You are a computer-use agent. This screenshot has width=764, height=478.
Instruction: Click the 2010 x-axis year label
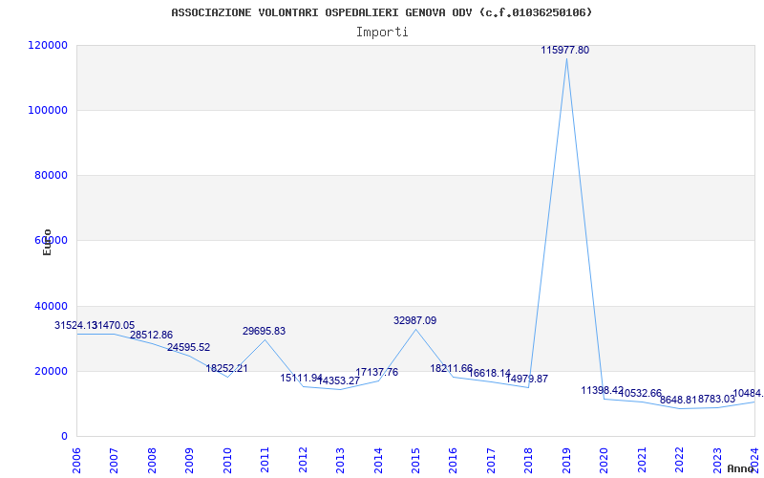(227, 461)
